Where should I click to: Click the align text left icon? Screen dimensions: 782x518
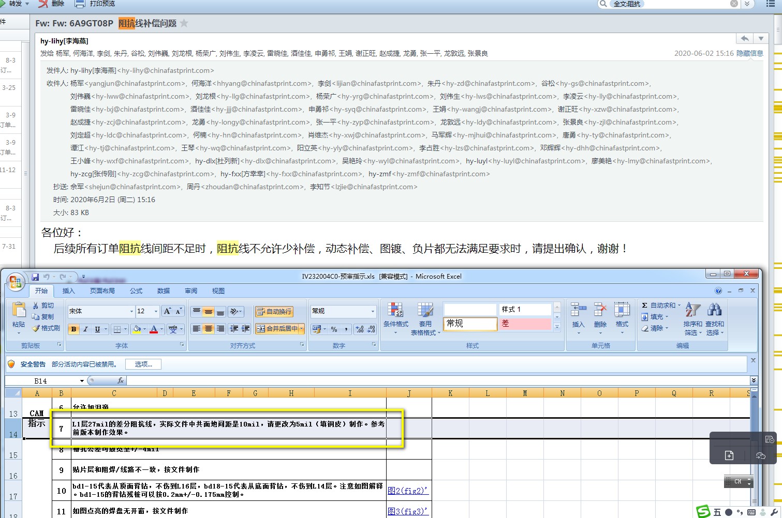(x=196, y=329)
